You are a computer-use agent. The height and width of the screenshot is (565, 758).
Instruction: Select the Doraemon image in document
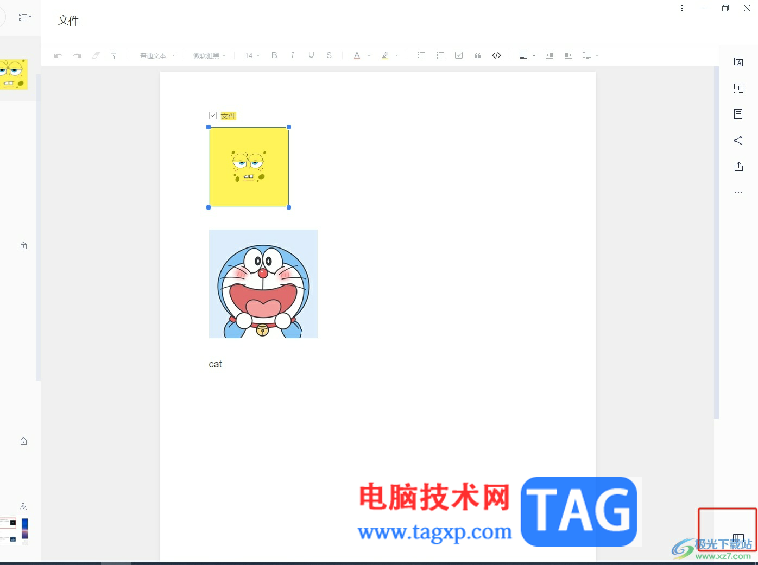click(263, 284)
